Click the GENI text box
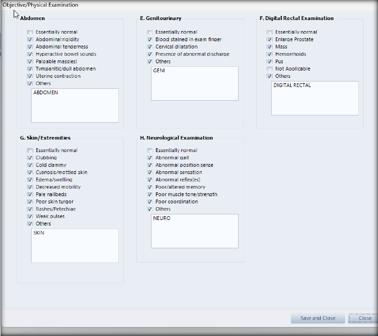This screenshot has height=336, width=378. (195, 84)
